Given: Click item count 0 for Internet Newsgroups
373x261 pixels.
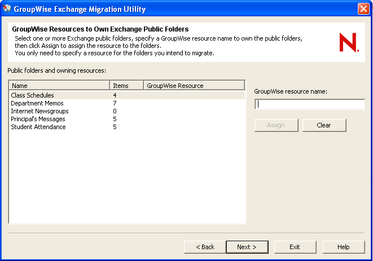Looking at the screenshot, I should pos(115,111).
